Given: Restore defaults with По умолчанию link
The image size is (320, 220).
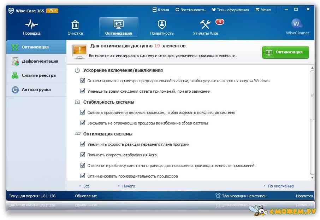Looking at the screenshot, I should pos(281,186).
